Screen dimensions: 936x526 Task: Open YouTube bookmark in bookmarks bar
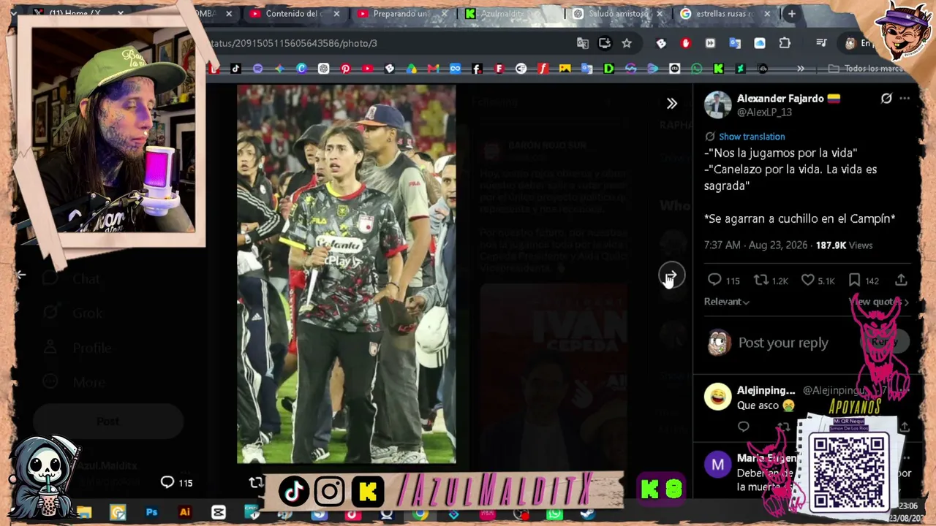pyautogui.click(x=367, y=69)
